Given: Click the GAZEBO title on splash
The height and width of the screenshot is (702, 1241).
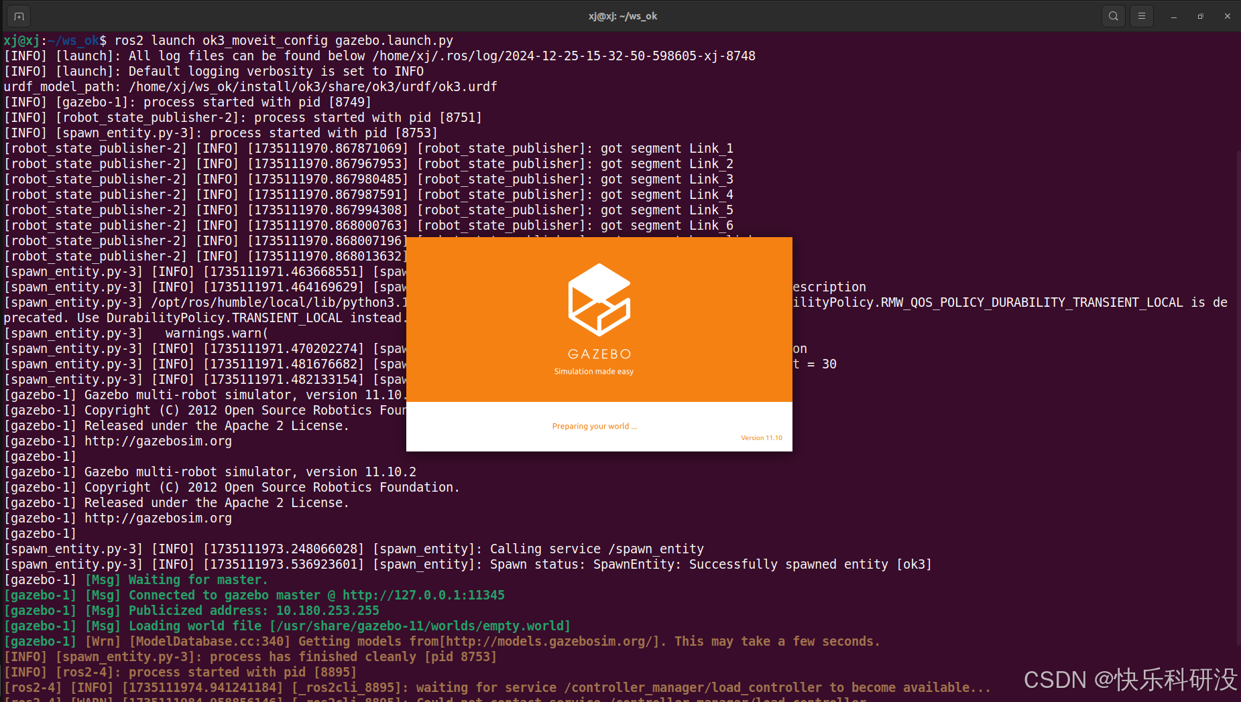Looking at the screenshot, I should 599,354.
